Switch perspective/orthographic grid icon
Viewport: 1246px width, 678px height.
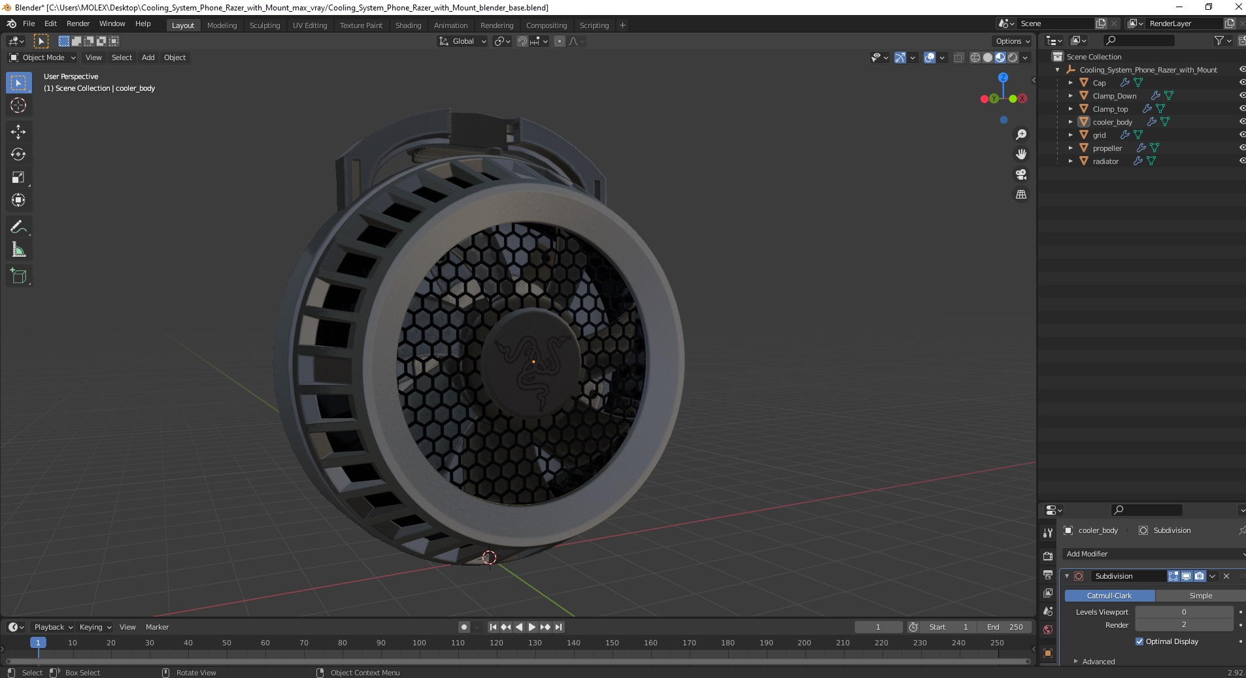[1021, 195]
